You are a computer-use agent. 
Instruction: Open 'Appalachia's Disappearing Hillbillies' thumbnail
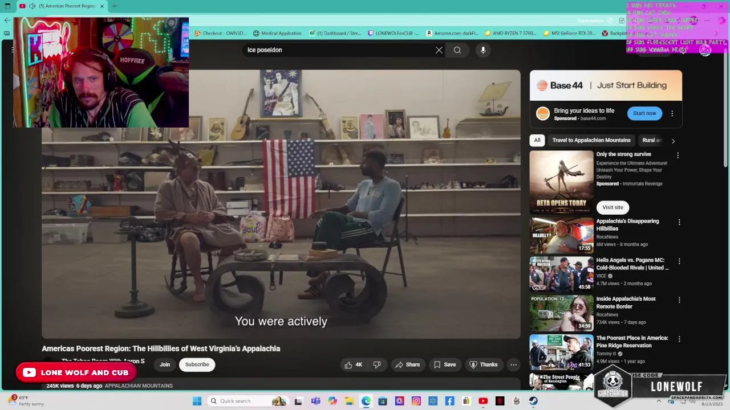pyautogui.click(x=561, y=235)
